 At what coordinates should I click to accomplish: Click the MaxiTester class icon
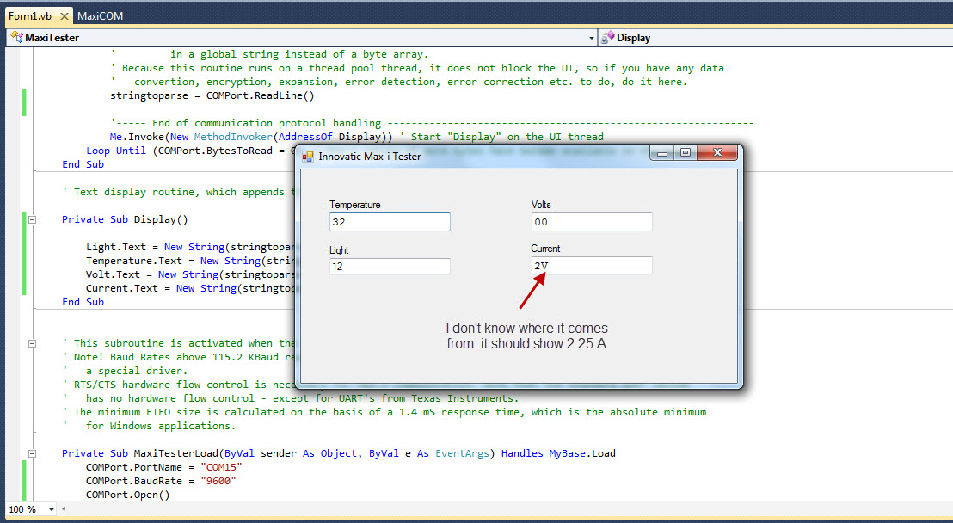16,37
